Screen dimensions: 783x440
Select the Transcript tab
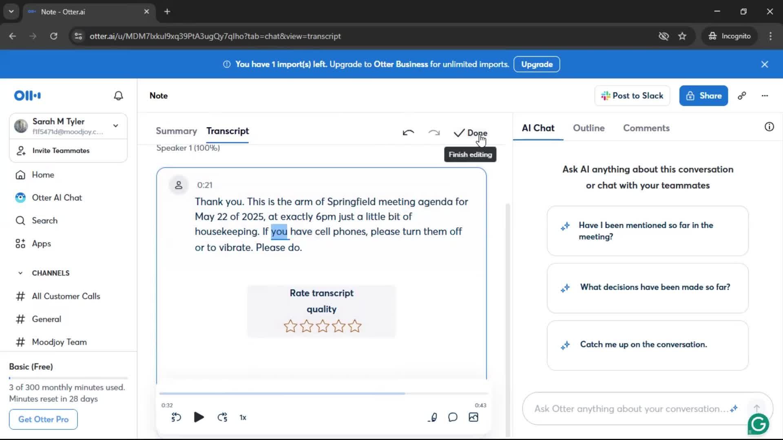(x=228, y=131)
